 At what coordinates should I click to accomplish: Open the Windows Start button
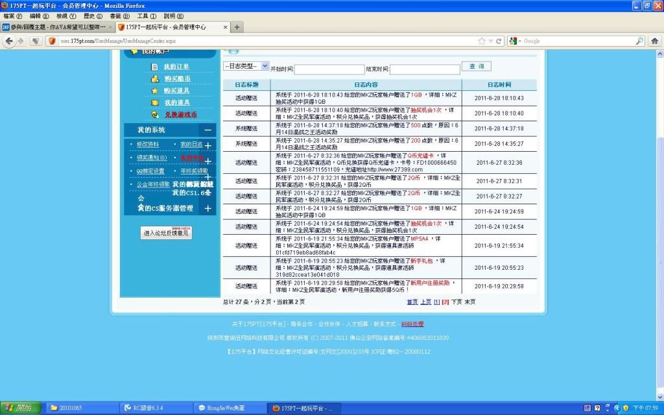point(20,409)
